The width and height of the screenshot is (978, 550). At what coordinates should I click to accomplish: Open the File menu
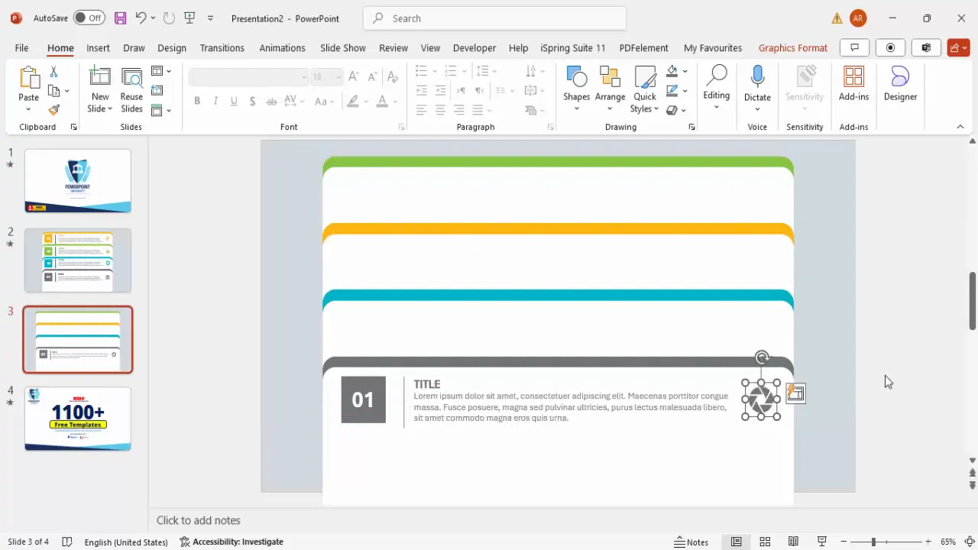tap(21, 47)
